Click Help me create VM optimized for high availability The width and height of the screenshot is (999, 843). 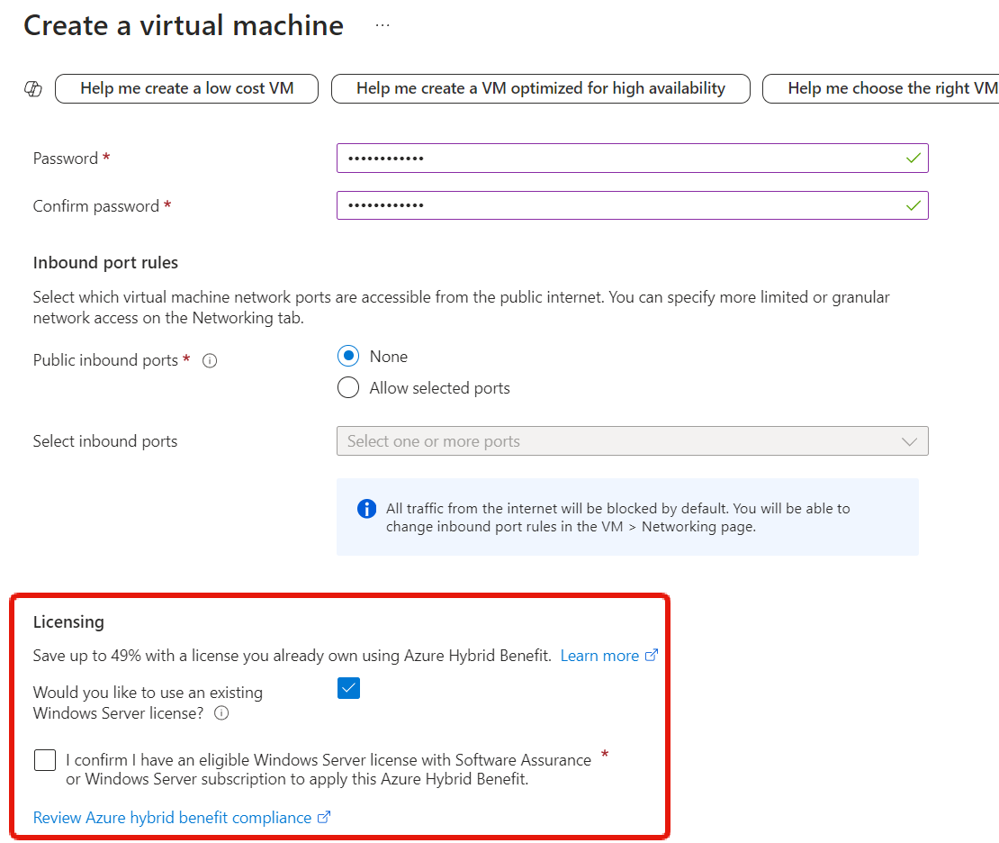pos(540,88)
